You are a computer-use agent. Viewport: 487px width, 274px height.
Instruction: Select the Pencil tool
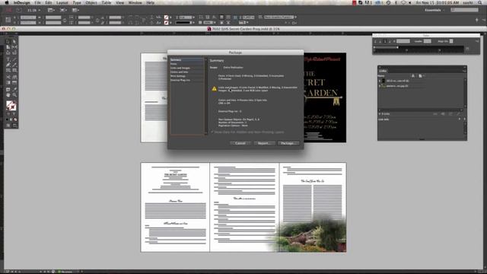pyautogui.click(x=14, y=65)
